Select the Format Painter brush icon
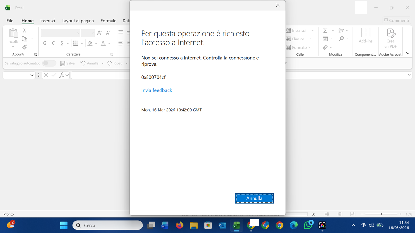Screen dimensions: 415x233 (x=25, y=47)
